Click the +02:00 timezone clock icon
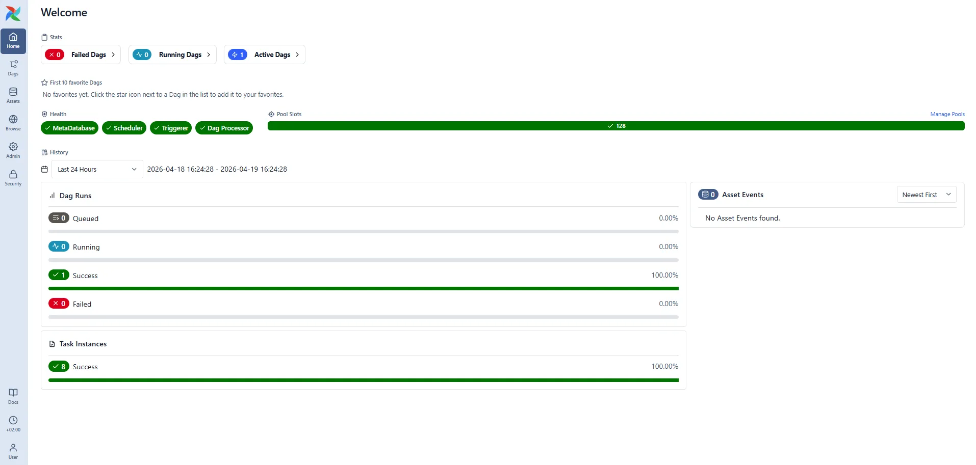The image size is (976, 465). click(13, 422)
